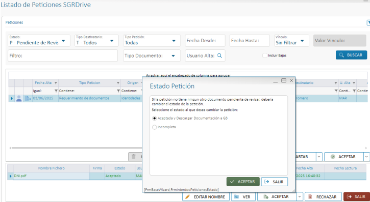Open the Tipo Destinatario dropdown
The height and width of the screenshot is (202, 370).
112,41
